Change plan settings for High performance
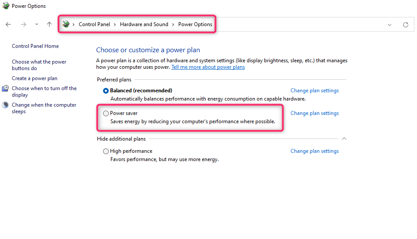 (x=314, y=151)
